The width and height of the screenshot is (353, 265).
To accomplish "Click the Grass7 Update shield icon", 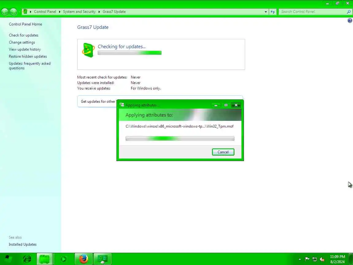I will tap(88, 50).
